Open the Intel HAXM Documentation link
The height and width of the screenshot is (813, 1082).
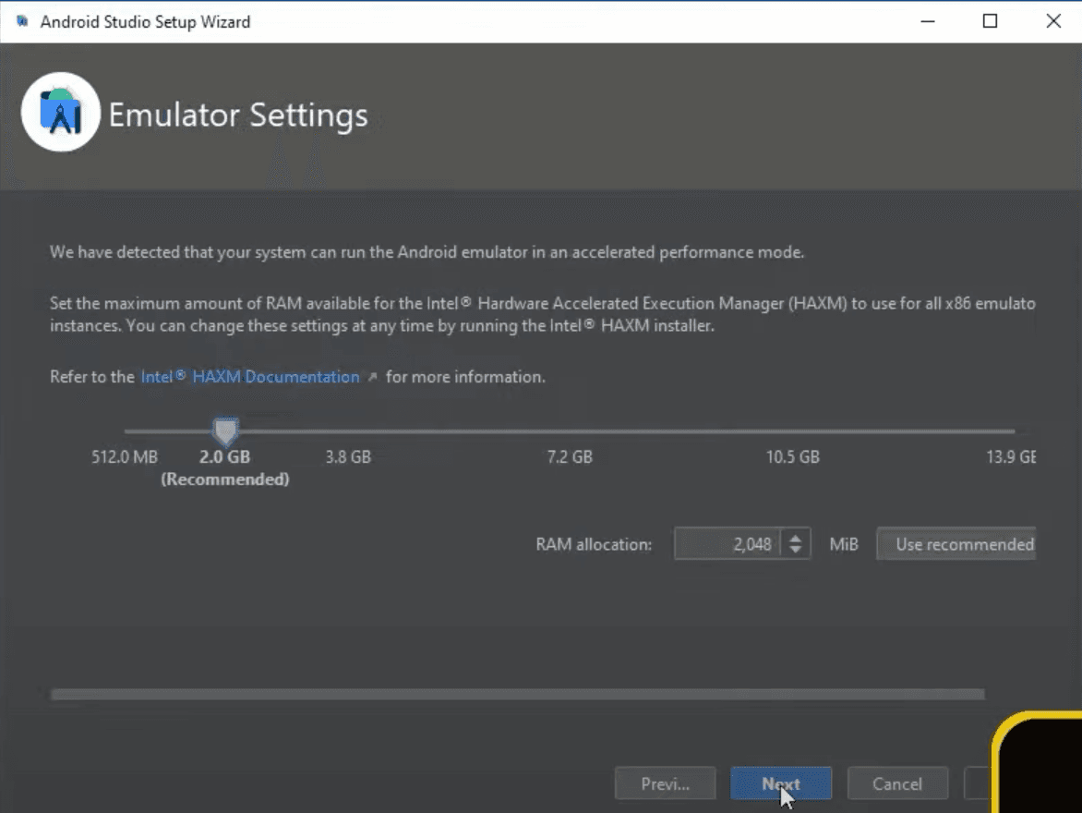(x=249, y=376)
